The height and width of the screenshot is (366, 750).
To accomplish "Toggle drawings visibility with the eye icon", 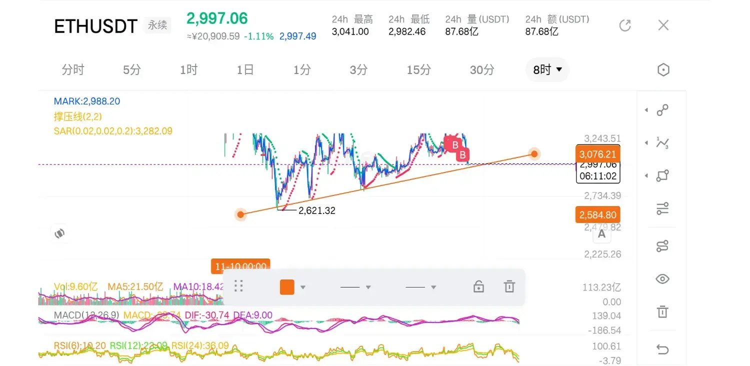I will pos(662,279).
